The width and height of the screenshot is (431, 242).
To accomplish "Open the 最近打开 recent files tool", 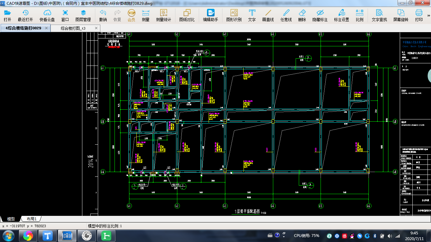I will click(x=25, y=15).
